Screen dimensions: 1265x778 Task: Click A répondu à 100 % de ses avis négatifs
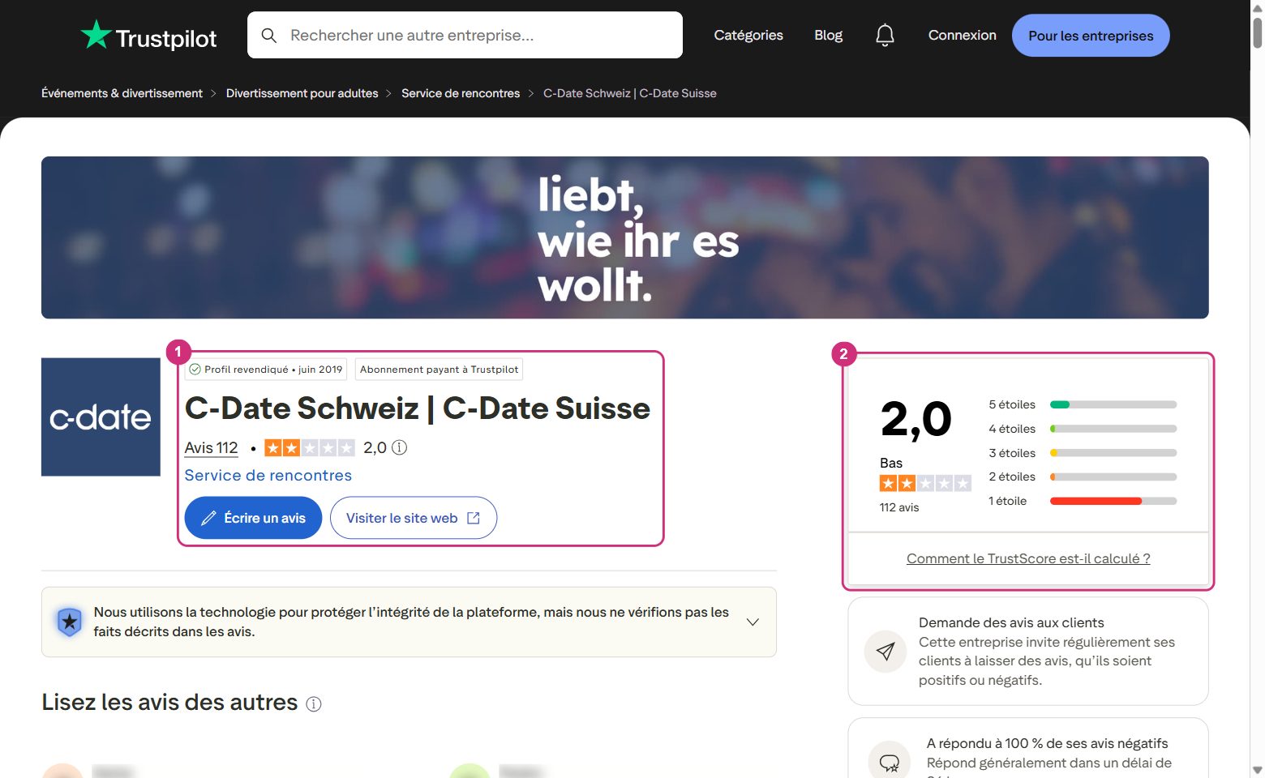(1048, 743)
